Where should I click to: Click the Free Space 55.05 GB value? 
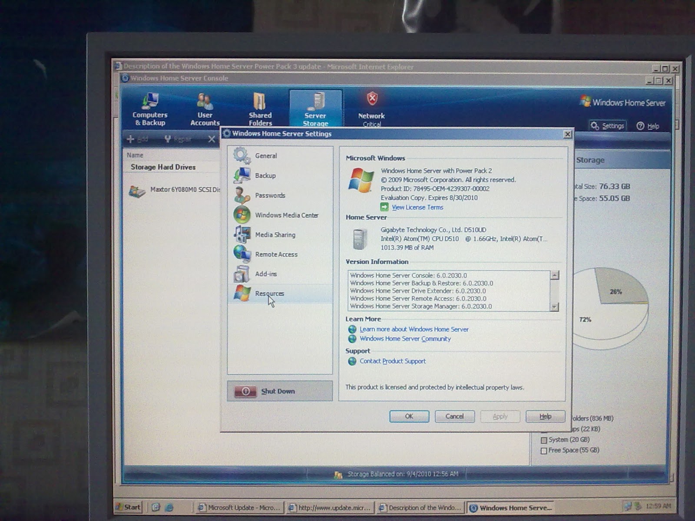point(614,198)
